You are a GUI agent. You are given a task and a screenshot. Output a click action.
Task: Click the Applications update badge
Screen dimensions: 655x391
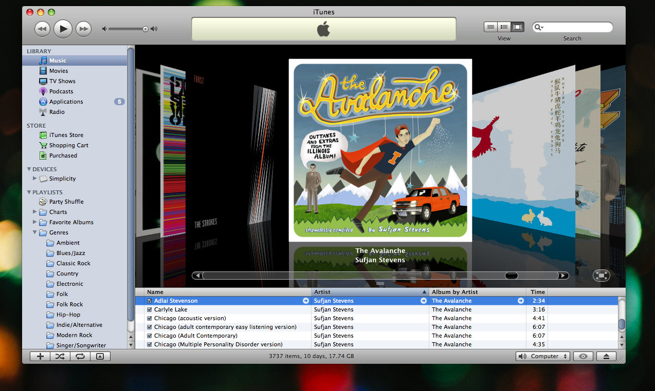click(x=119, y=102)
